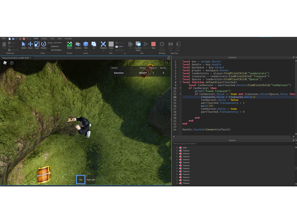The height and width of the screenshot is (223, 297).
Task: Expand the Table item in Explorer
Action: (x=177, y=148)
